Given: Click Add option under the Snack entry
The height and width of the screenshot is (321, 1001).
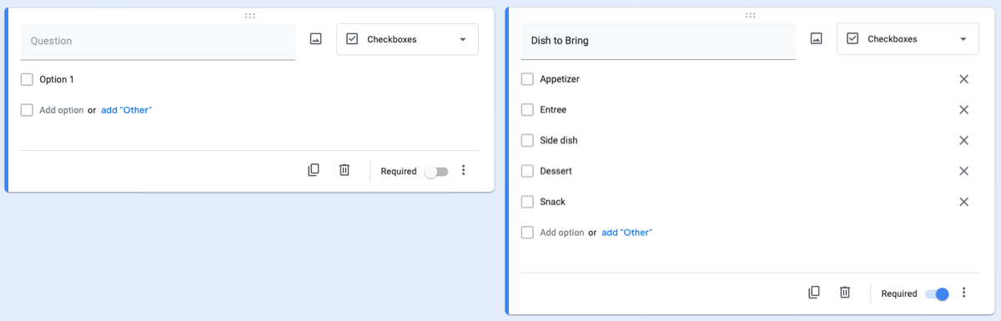Looking at the screenshot, I should click(562, 233).
